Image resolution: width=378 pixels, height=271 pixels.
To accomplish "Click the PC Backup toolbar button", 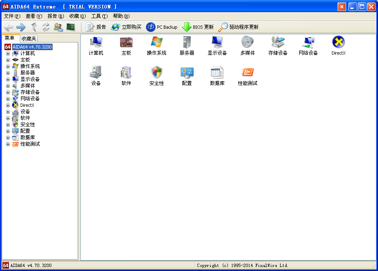I will tap(162, 27).
